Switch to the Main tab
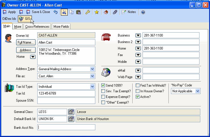 (x=7, y=26)
